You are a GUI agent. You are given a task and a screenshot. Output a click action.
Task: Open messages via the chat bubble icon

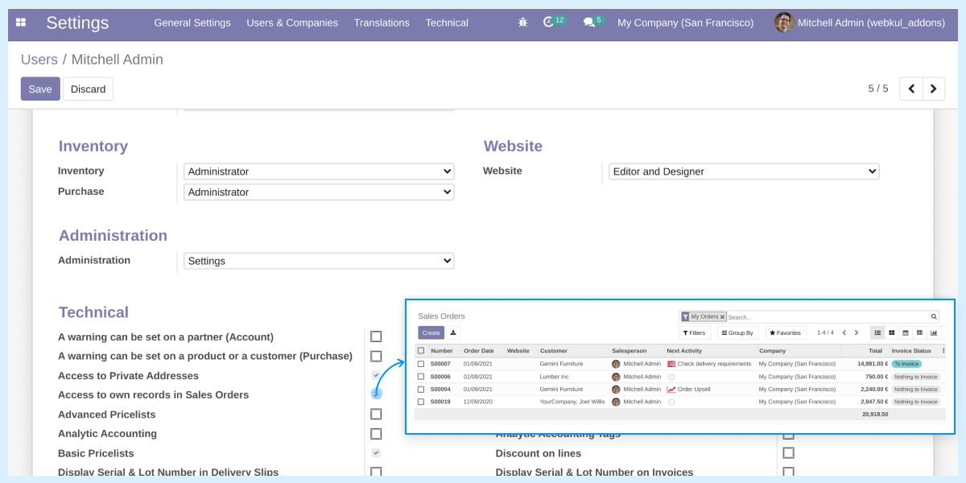click(x=588, y=23)
